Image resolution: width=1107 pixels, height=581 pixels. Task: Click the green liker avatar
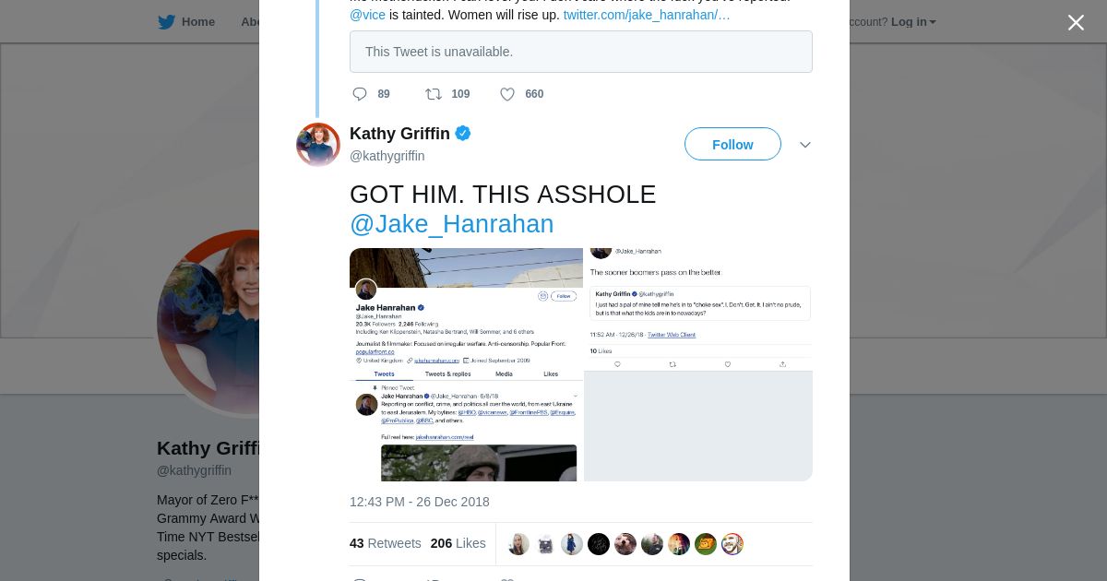[706, 544]
